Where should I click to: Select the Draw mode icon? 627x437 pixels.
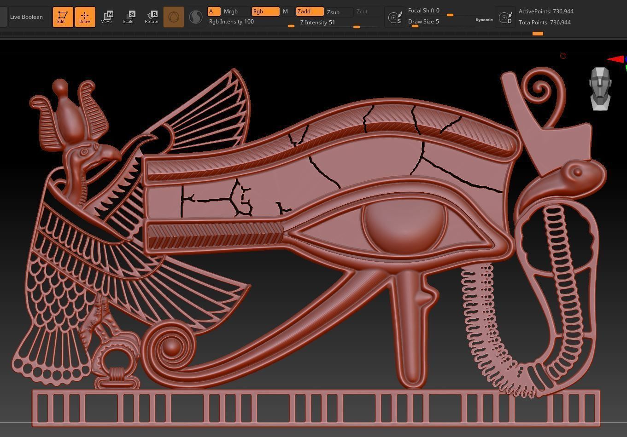point(85,17)
